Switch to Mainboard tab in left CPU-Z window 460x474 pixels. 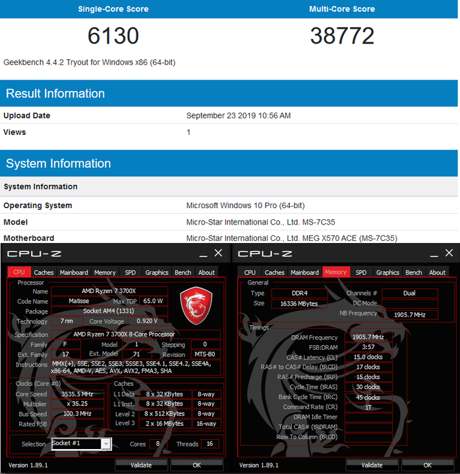74,272
